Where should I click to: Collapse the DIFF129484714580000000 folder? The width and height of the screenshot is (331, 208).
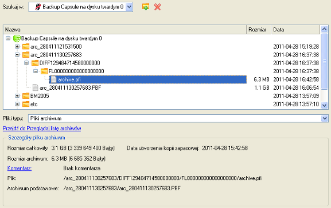pyautogui.click(x=26, y=63)
